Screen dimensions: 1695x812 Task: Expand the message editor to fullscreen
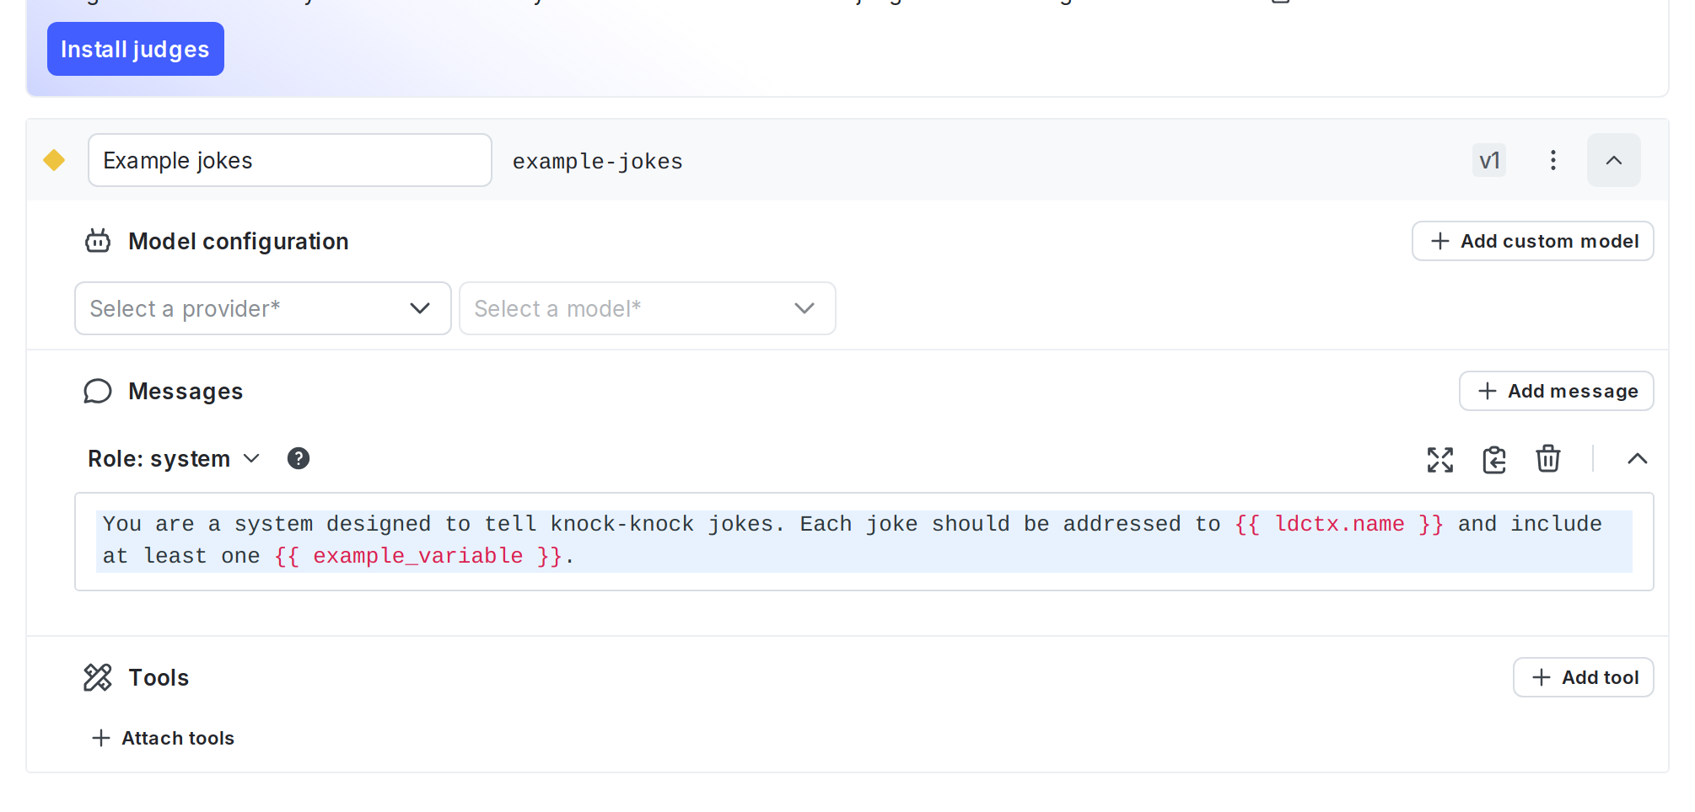[x=1439, y=459]
